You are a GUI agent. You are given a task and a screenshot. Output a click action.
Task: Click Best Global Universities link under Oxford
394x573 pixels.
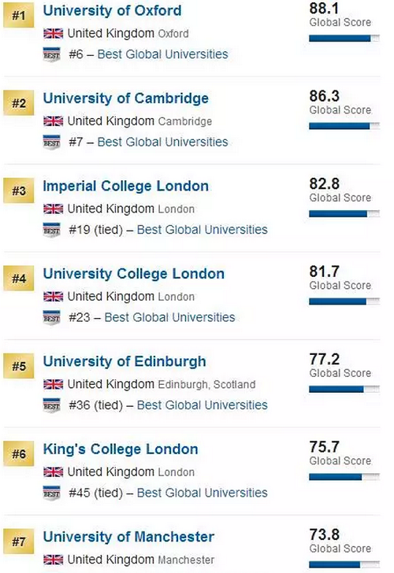click(163, 54)
